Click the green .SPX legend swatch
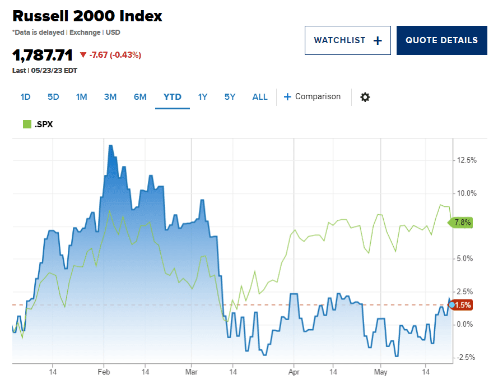Screen dimensions: 498x388 point(27,124)
